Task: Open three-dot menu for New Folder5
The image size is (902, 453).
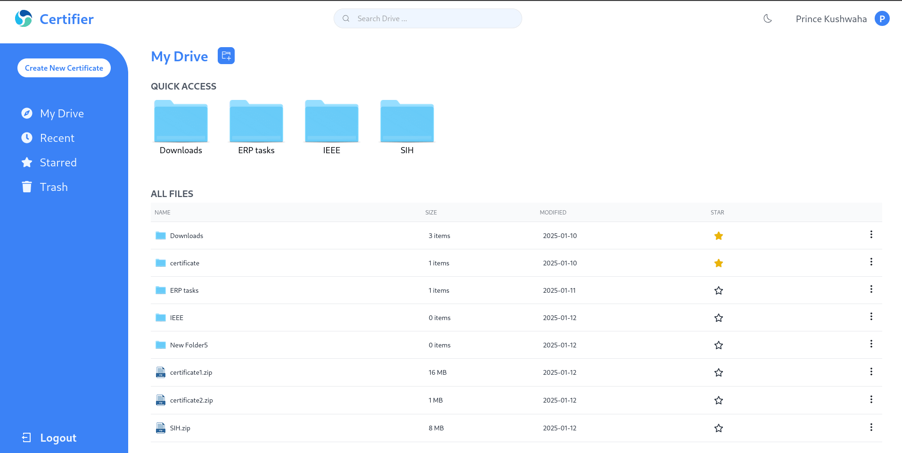Action: [x=871, y=344]
